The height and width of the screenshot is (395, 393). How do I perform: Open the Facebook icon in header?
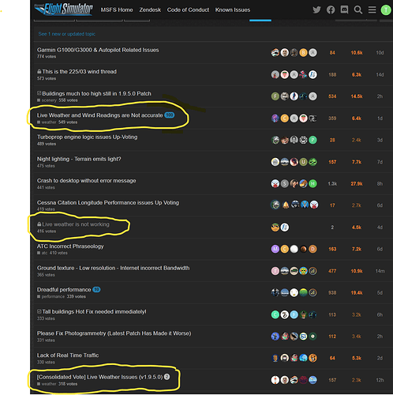pos(331,10)
